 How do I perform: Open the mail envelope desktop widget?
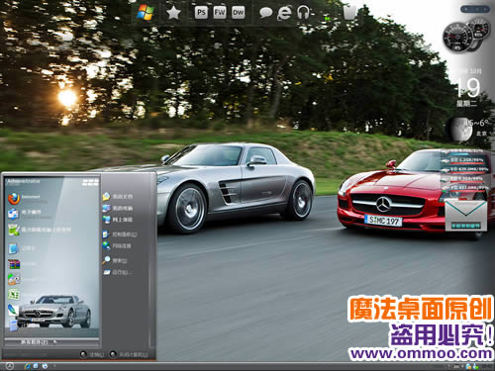point(466,216)
